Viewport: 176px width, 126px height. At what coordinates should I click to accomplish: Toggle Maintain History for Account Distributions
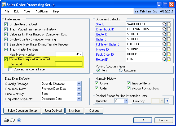pos(129,88)
